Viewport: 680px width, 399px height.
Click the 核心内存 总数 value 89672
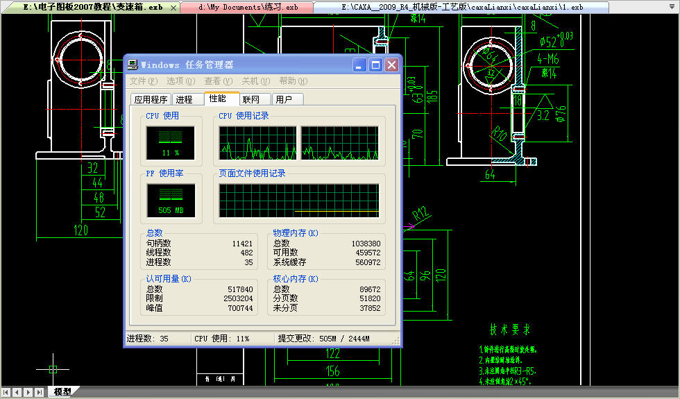370,289
